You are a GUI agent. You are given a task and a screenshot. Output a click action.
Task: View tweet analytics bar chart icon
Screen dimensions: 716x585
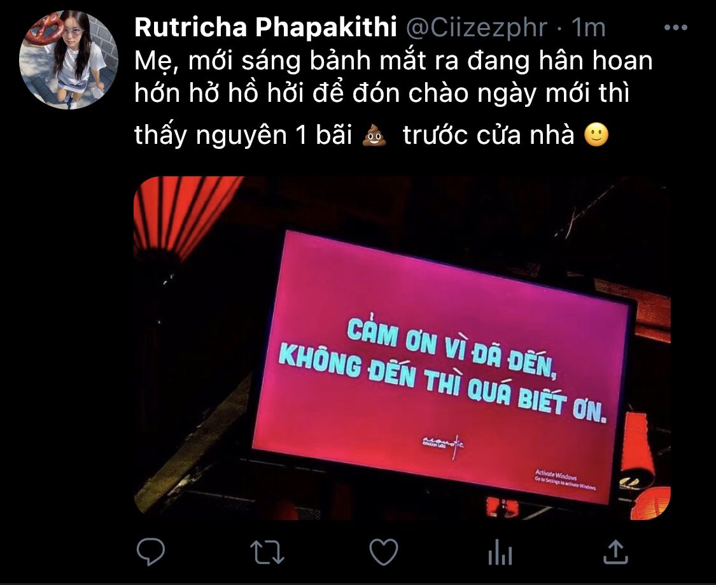(x=500, y=552)
